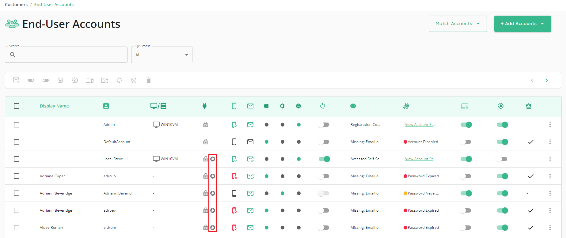
Task: Expand the Match Accounts dropdown
Action: [458, 24]
